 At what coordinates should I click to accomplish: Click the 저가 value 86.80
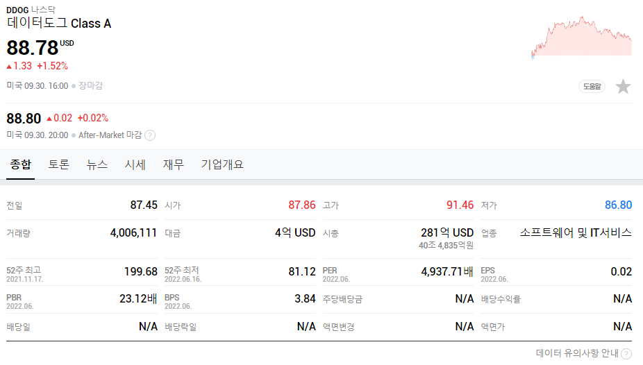[x=619, y=205]
